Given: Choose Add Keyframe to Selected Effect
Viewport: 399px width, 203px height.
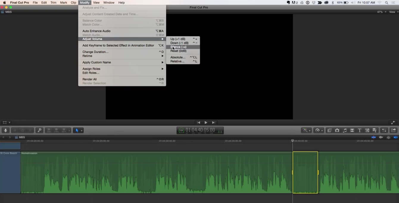Looking at the screenshot, I should tap(122, 46).
